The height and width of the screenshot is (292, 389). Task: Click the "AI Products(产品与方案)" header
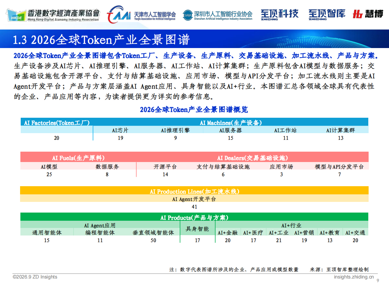point(194,218)
